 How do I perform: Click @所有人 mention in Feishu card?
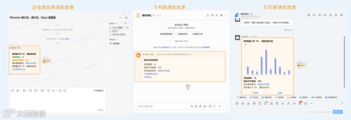(148, 77)
